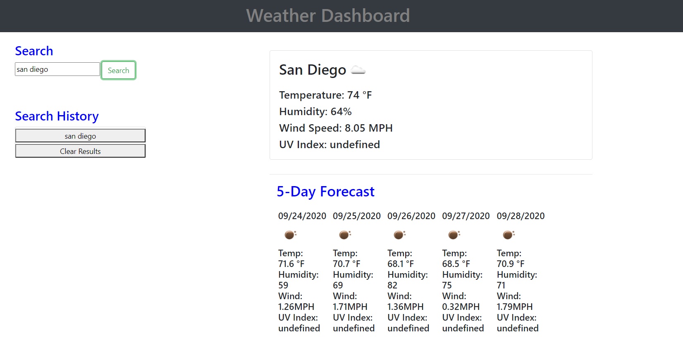Select the weather icon under 09/24/2020
This screenshot has height=359, width=683.
pos(290,235)
